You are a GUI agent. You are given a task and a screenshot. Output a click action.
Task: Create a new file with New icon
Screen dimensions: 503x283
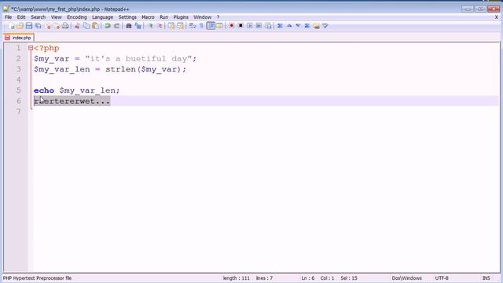pos(12,26)
